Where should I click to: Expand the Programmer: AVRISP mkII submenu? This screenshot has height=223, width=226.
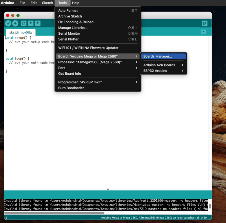[98, 82]
